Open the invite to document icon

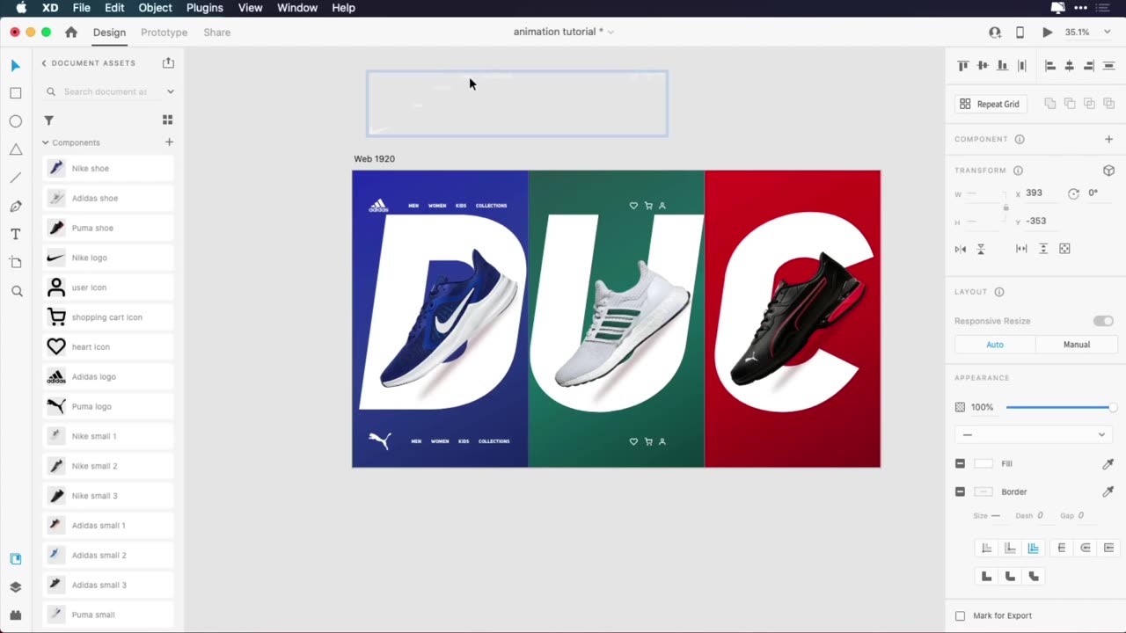click(x=995, y=32)
